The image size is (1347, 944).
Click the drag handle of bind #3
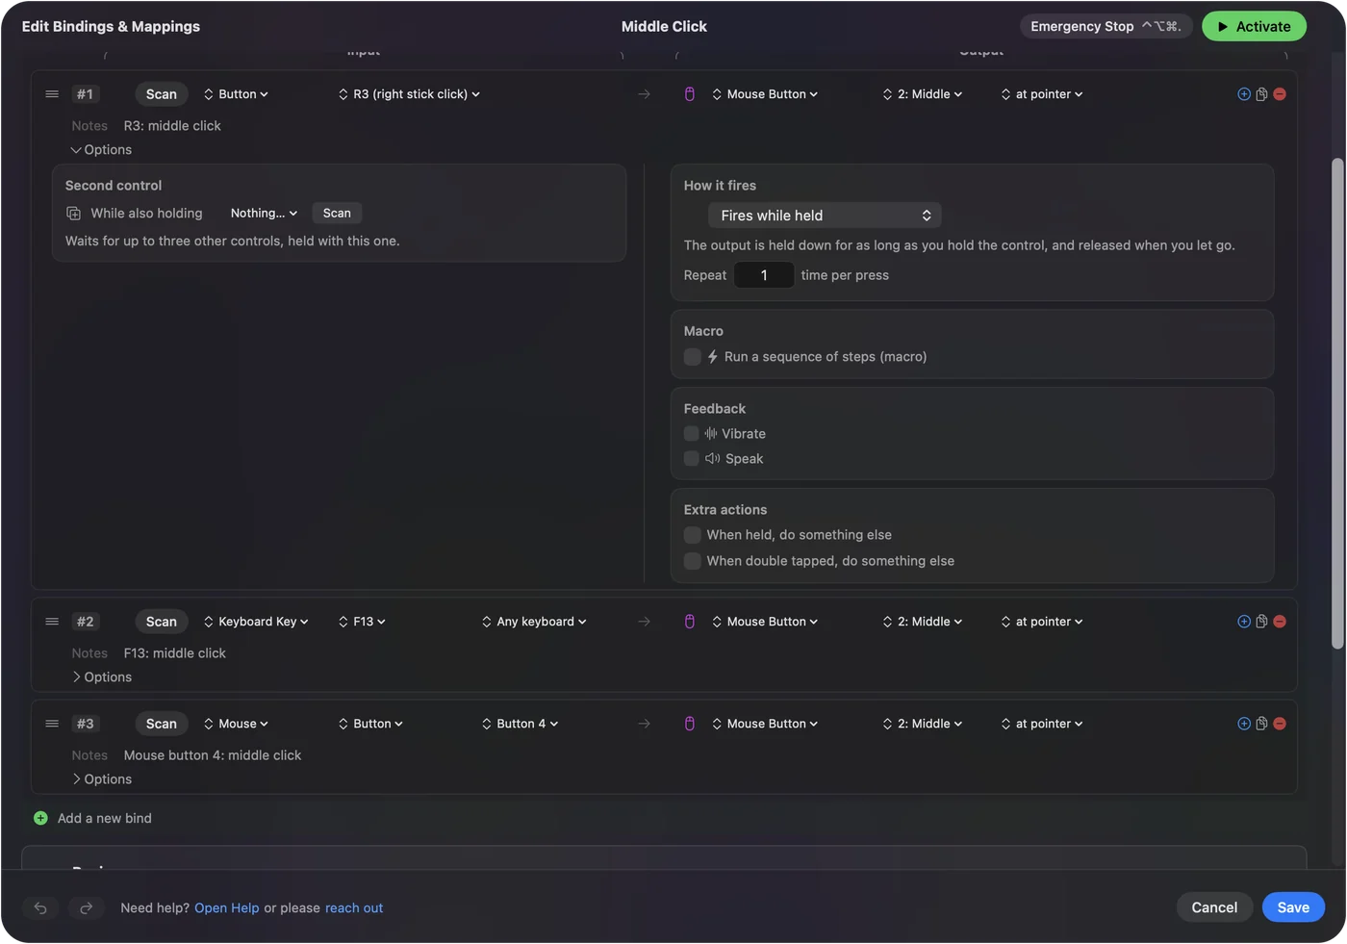52,724
